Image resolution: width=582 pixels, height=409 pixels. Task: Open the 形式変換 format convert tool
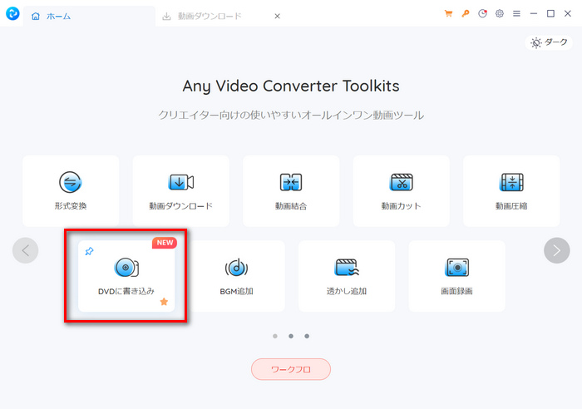[x=71, y=190]
